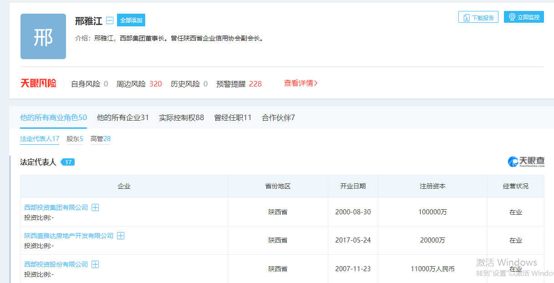
Task: Click the date 2007-11-23 cell
Action: pos(353,269)
